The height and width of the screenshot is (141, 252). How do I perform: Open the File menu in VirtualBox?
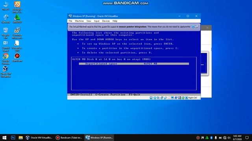point(70,21)
